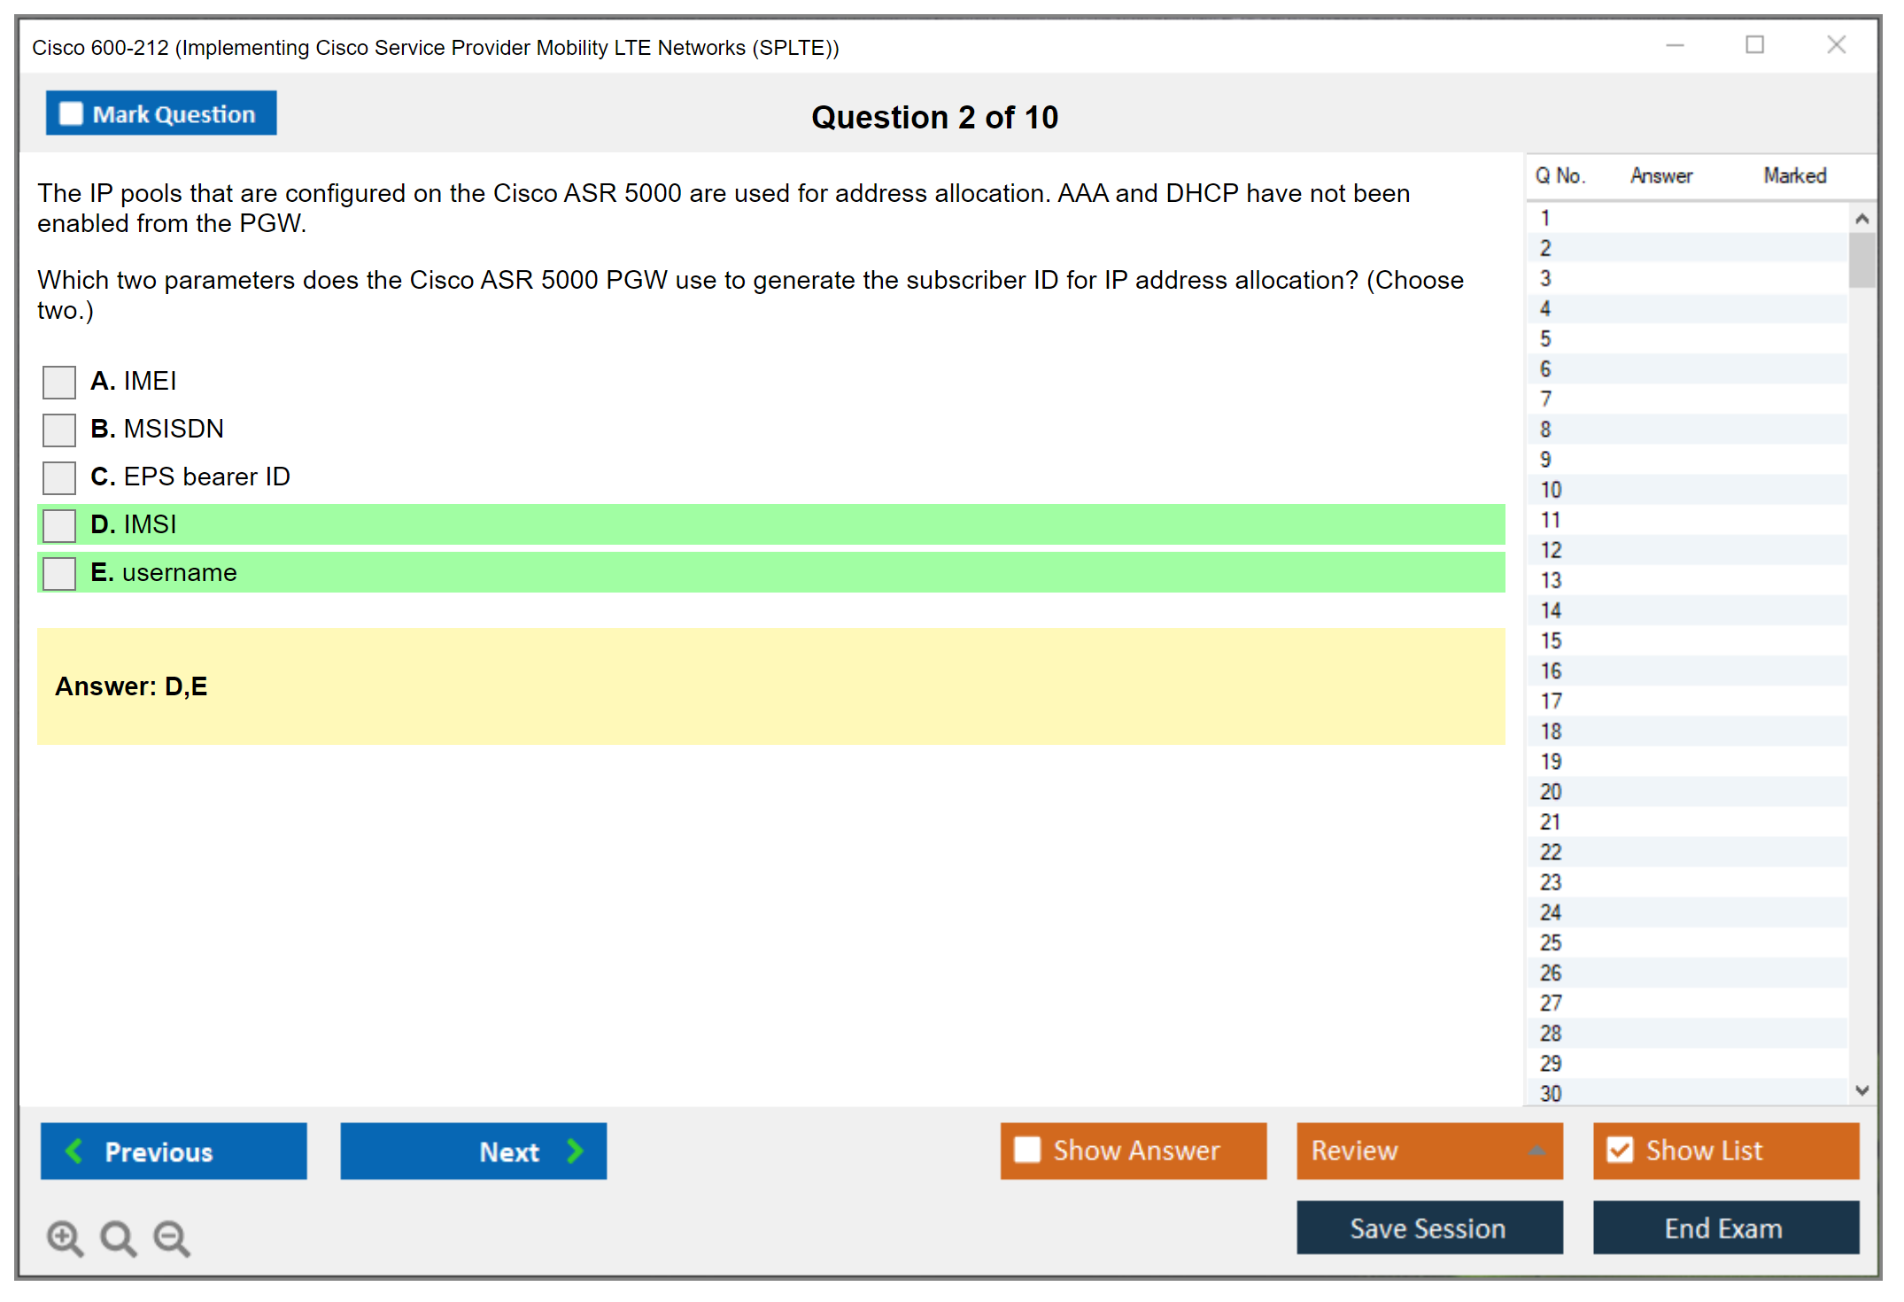
Task: Click the question list scrollbar thumb
Action: coord(1861,260)
